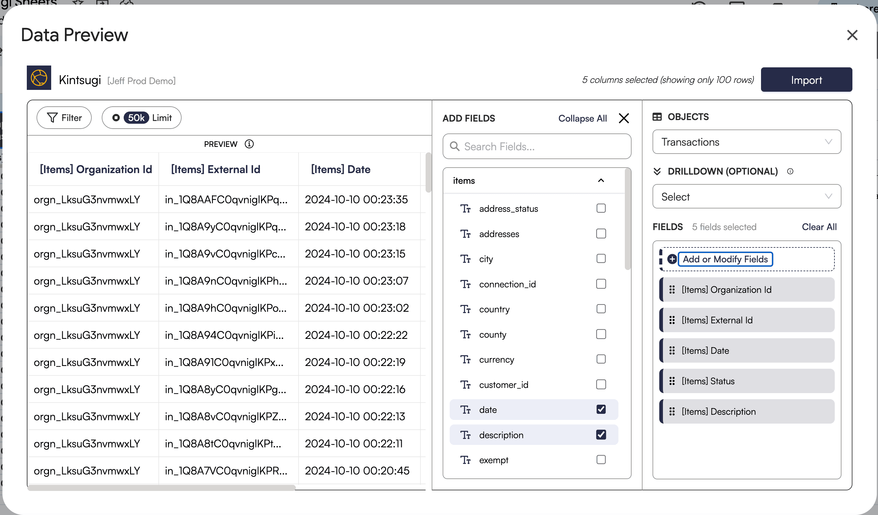Click the Kintsugi logo icon
Image resolution: width=878 pixels, height=515 pixels.
[39, 78]
